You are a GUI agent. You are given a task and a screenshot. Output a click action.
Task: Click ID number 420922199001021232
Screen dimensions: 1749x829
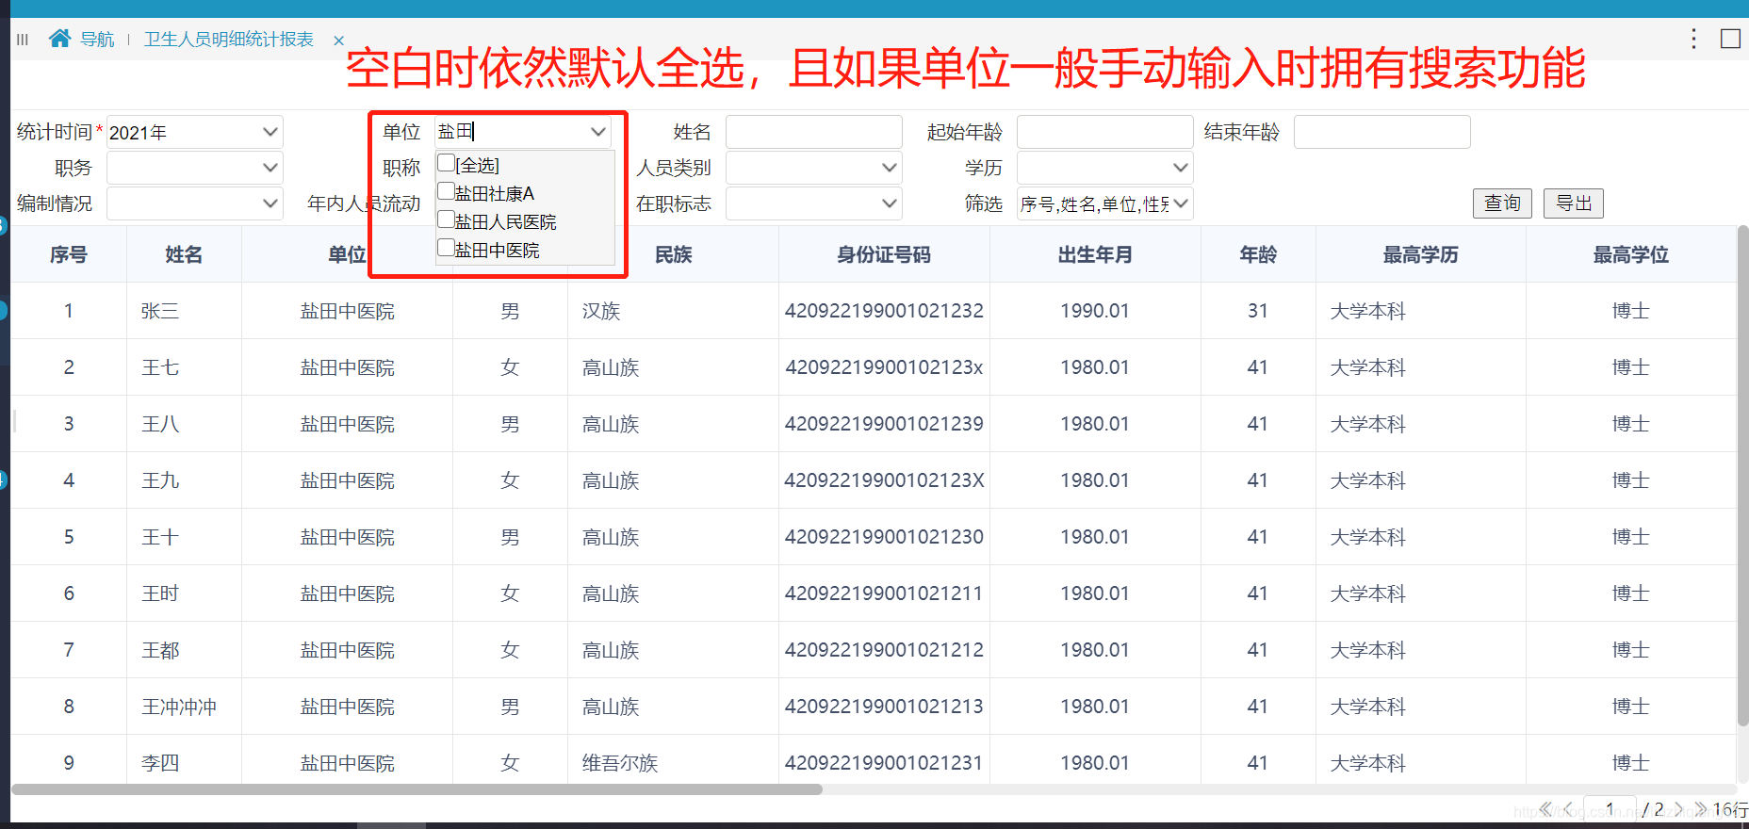[884, 311]
